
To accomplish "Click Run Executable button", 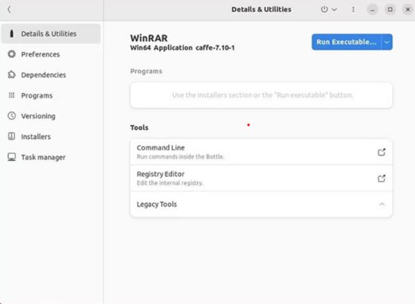I will click(346, 42).
